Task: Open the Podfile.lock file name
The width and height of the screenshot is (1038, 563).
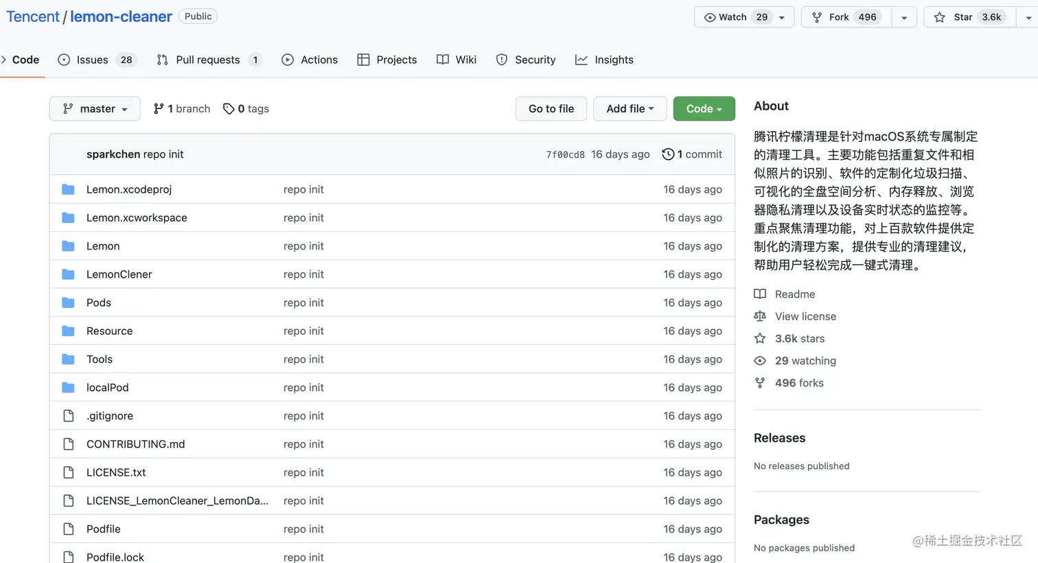Action: (x=115, y=557)
